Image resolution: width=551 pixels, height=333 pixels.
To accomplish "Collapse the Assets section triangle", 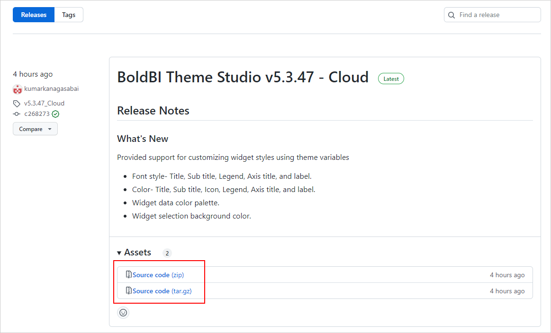I will pyautogui.click(x=118, y=253).
